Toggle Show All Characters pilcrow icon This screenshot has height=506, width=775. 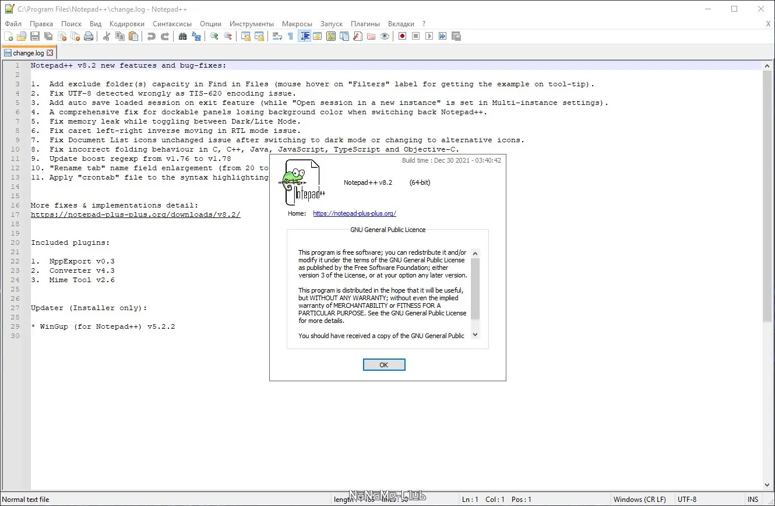click(291, 36)
